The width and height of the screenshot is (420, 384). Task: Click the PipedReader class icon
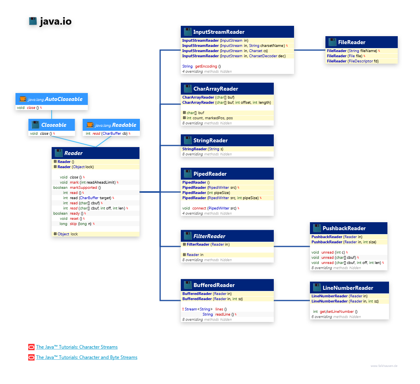[188, 174]
